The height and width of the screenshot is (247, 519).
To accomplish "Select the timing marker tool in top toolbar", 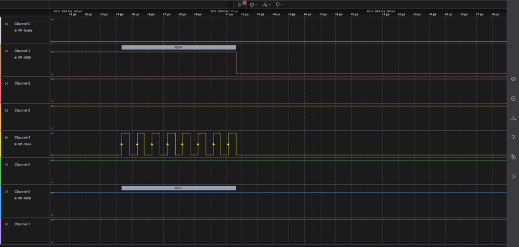I will pyautogui.click(x=278, y=5).
